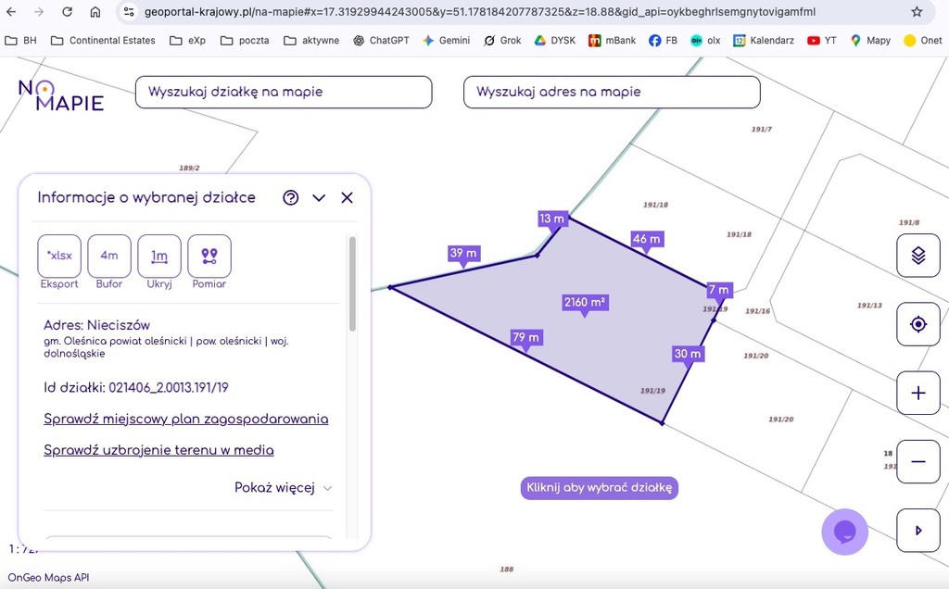Export parcel data with xlsx button
Screen dimensions: 949x589
[59, 256]
